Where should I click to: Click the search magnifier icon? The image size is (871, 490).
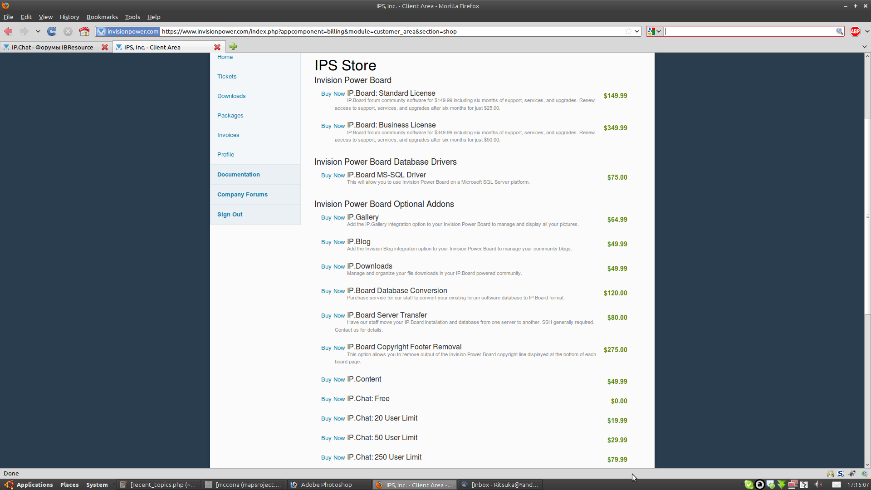pyautogui.click(x=840, y=31)
